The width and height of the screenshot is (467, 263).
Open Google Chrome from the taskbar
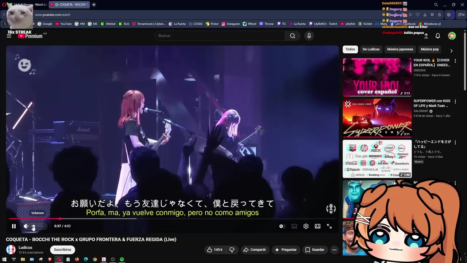(x=95, y=259)
